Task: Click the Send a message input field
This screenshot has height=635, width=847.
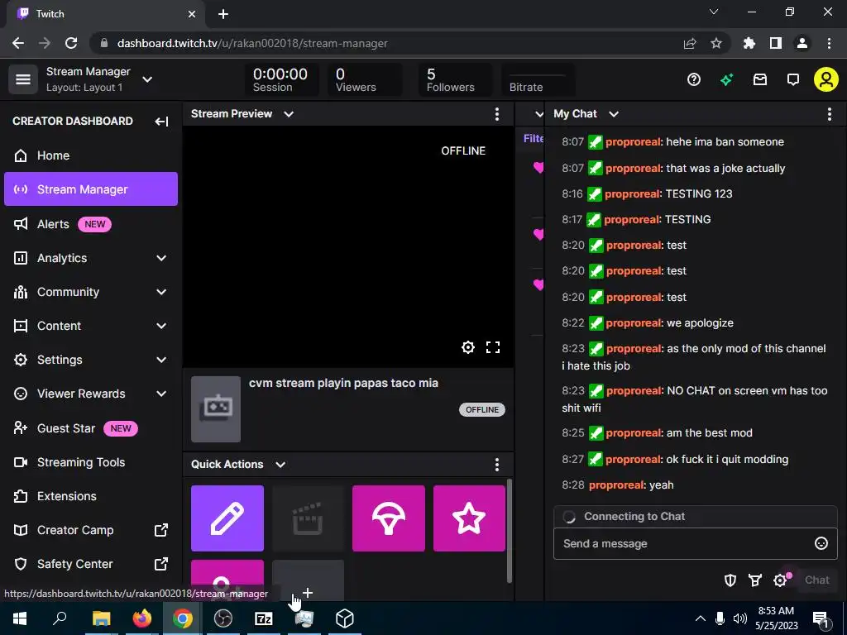Action: click(695, 544)
